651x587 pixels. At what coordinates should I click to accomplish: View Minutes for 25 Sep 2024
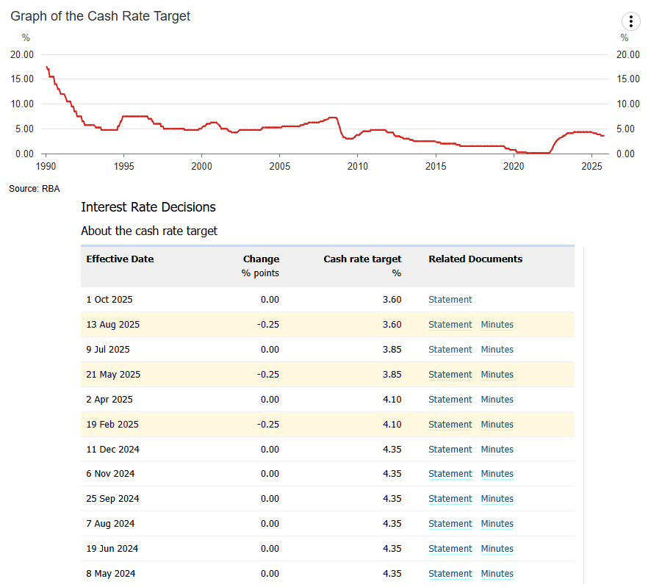[497, 499]
